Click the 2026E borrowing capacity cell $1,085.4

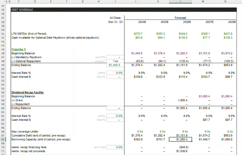pyautogui.click(x=180, y=139)
